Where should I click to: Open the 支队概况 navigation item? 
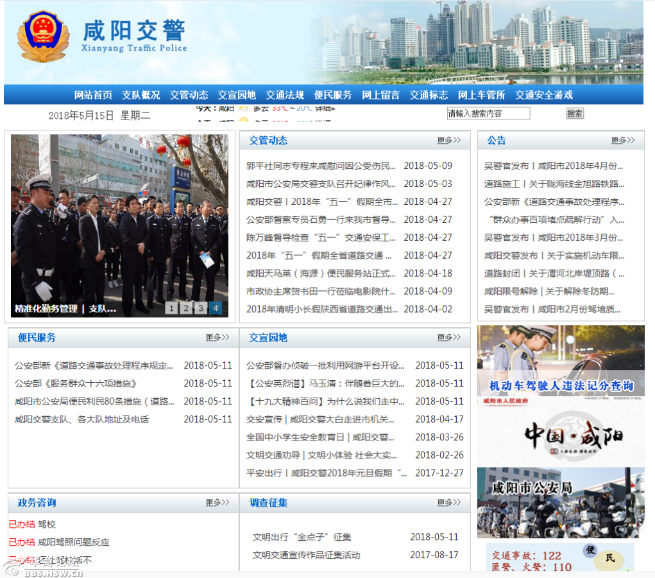coord(140,95)
